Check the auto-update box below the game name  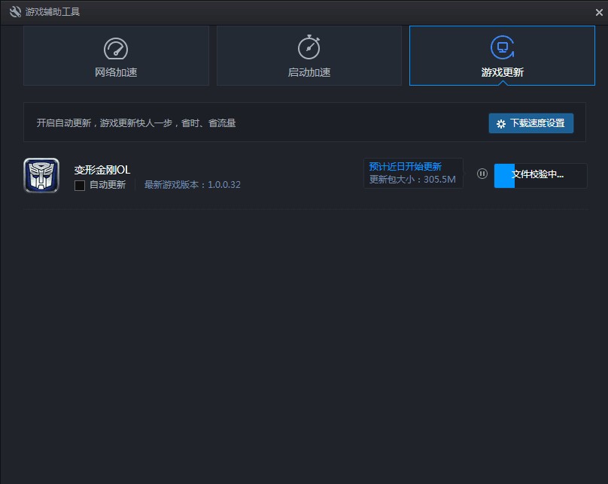(x=80, y=185)
